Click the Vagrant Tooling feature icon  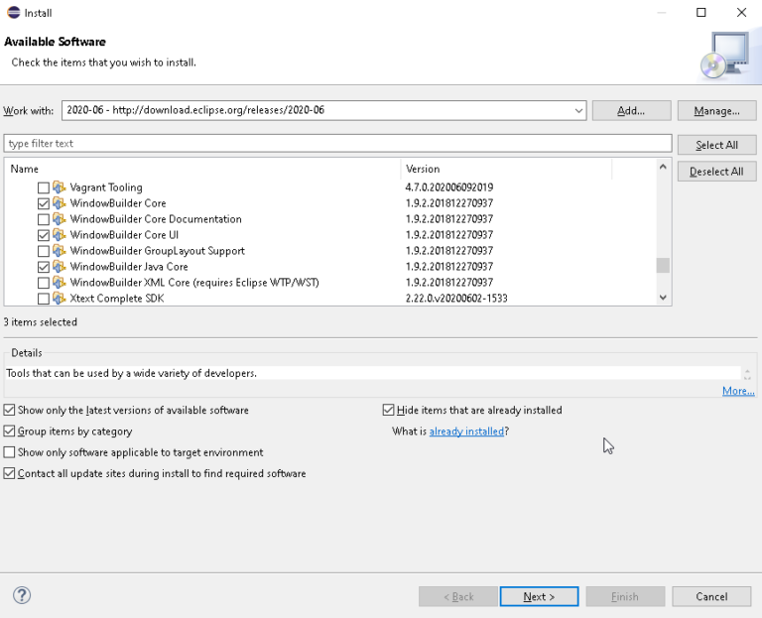(x=60, y=187)
